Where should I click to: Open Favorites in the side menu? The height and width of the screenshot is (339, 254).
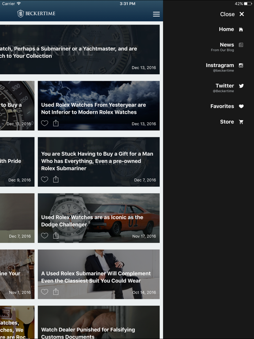coord(222,106)
